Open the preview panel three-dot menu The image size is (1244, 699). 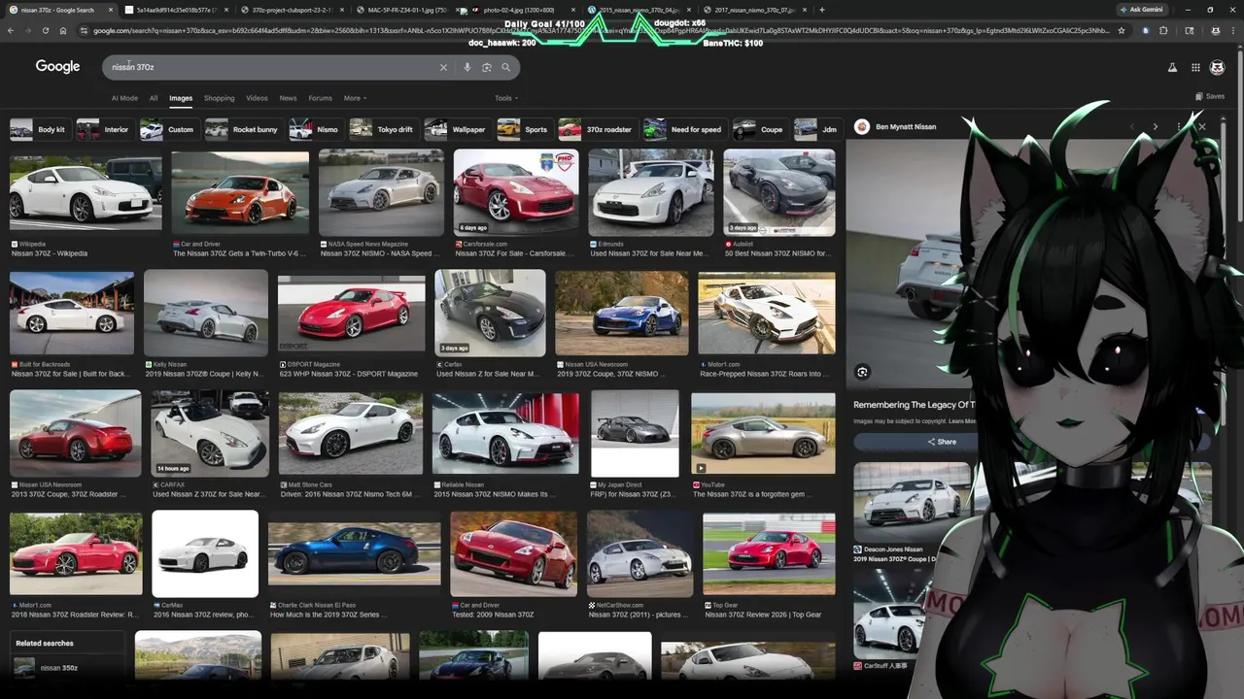[x=1179, y=126]
